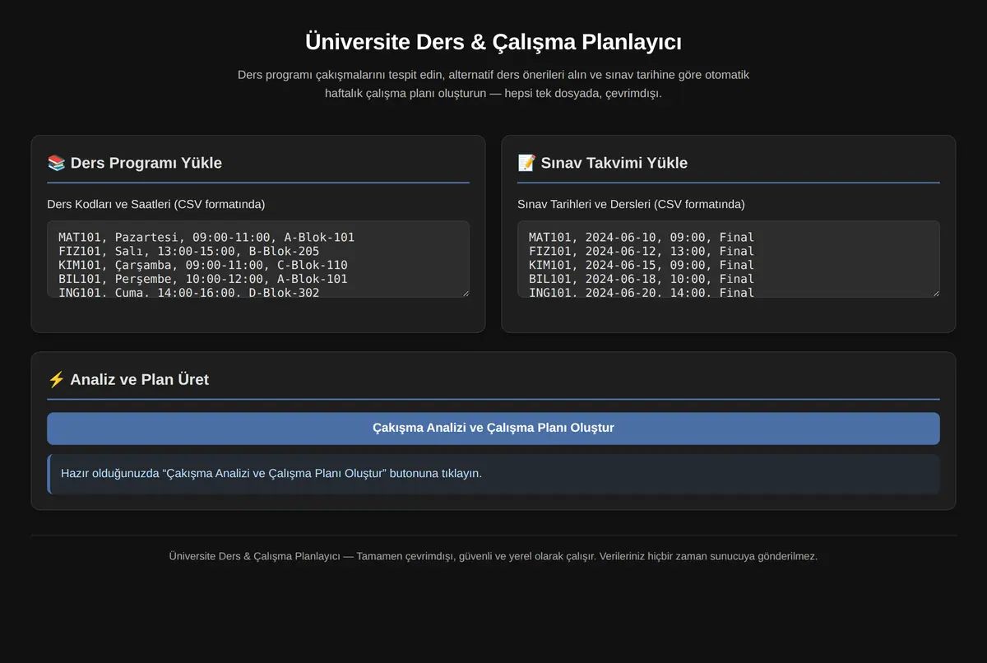
Task: Click the line FIZ101, 2024-06-12, 13:00, Final
Action: coord(642,251)
